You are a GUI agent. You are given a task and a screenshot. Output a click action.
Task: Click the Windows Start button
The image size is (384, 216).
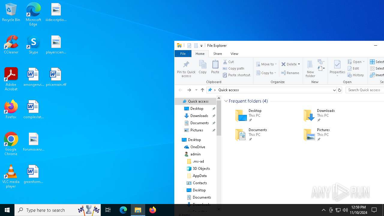pos(7,210)
